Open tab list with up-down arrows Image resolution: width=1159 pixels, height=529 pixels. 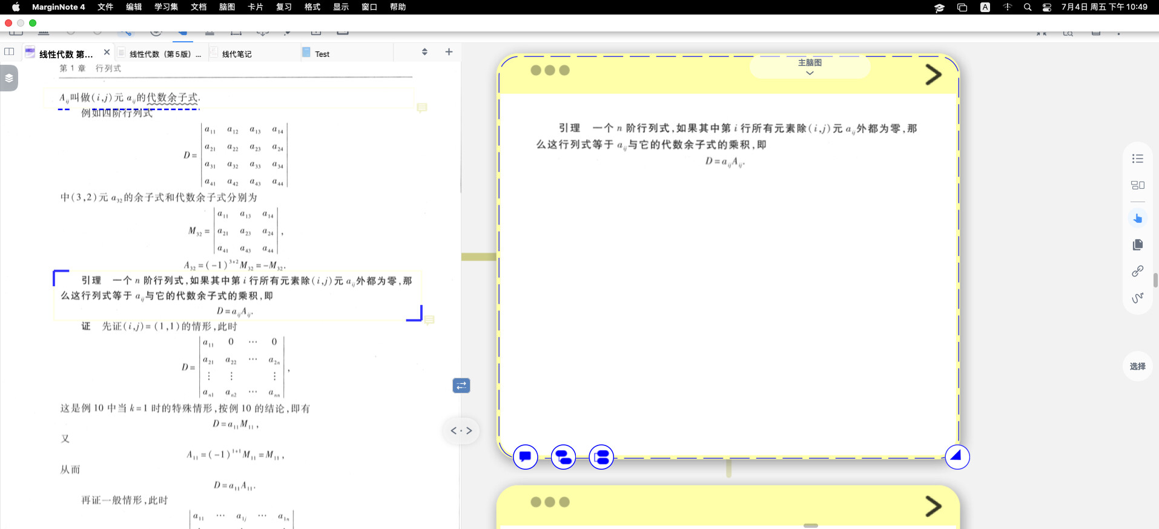point(424,52)
